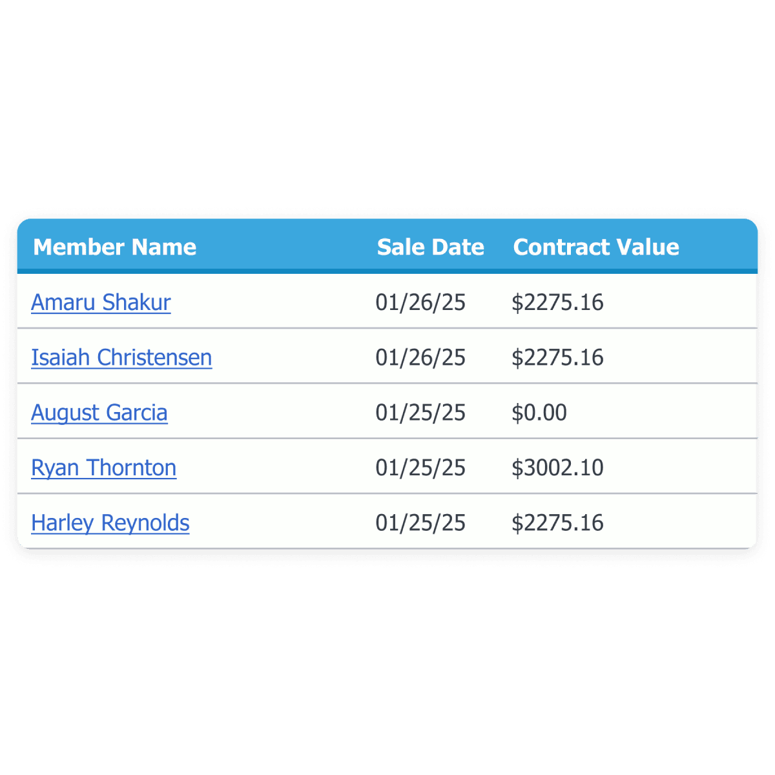Click Isaiah Christensen's $2275.16 contract value

tap(557, 357)
